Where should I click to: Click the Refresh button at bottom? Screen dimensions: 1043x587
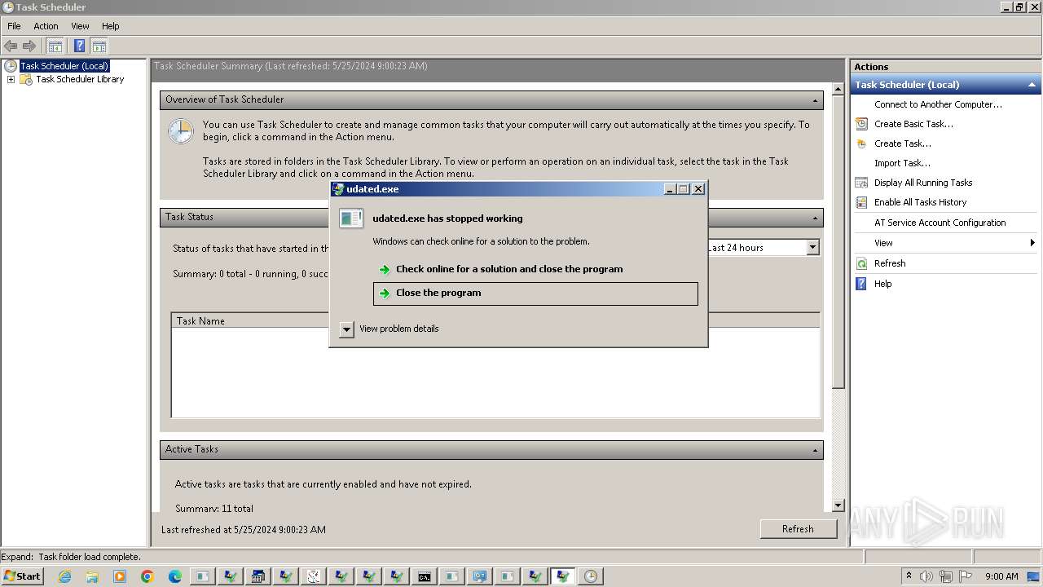click(798, 529)
